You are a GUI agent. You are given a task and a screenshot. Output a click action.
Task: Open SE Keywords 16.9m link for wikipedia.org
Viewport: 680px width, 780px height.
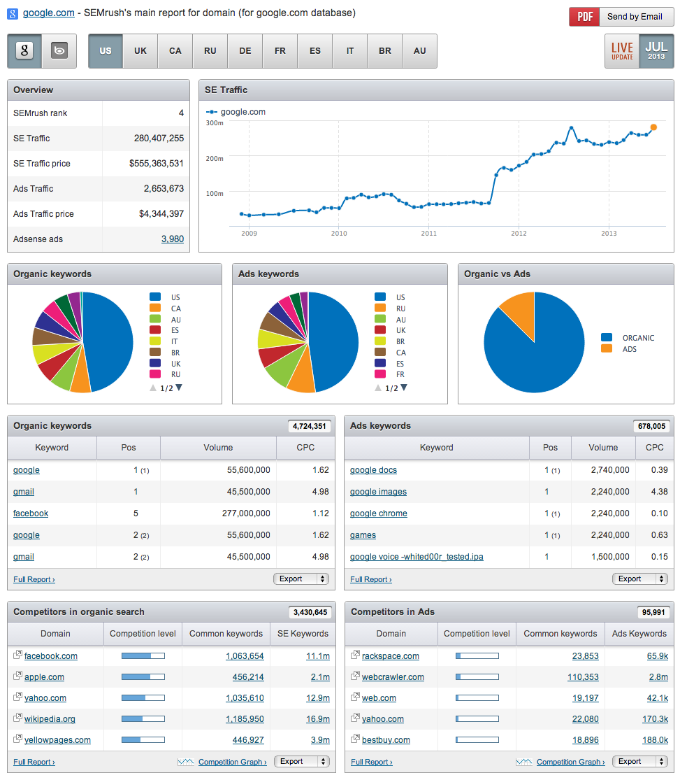[x=317, y=719]
